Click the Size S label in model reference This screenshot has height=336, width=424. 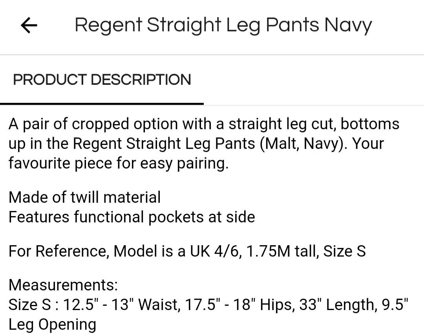345,251
